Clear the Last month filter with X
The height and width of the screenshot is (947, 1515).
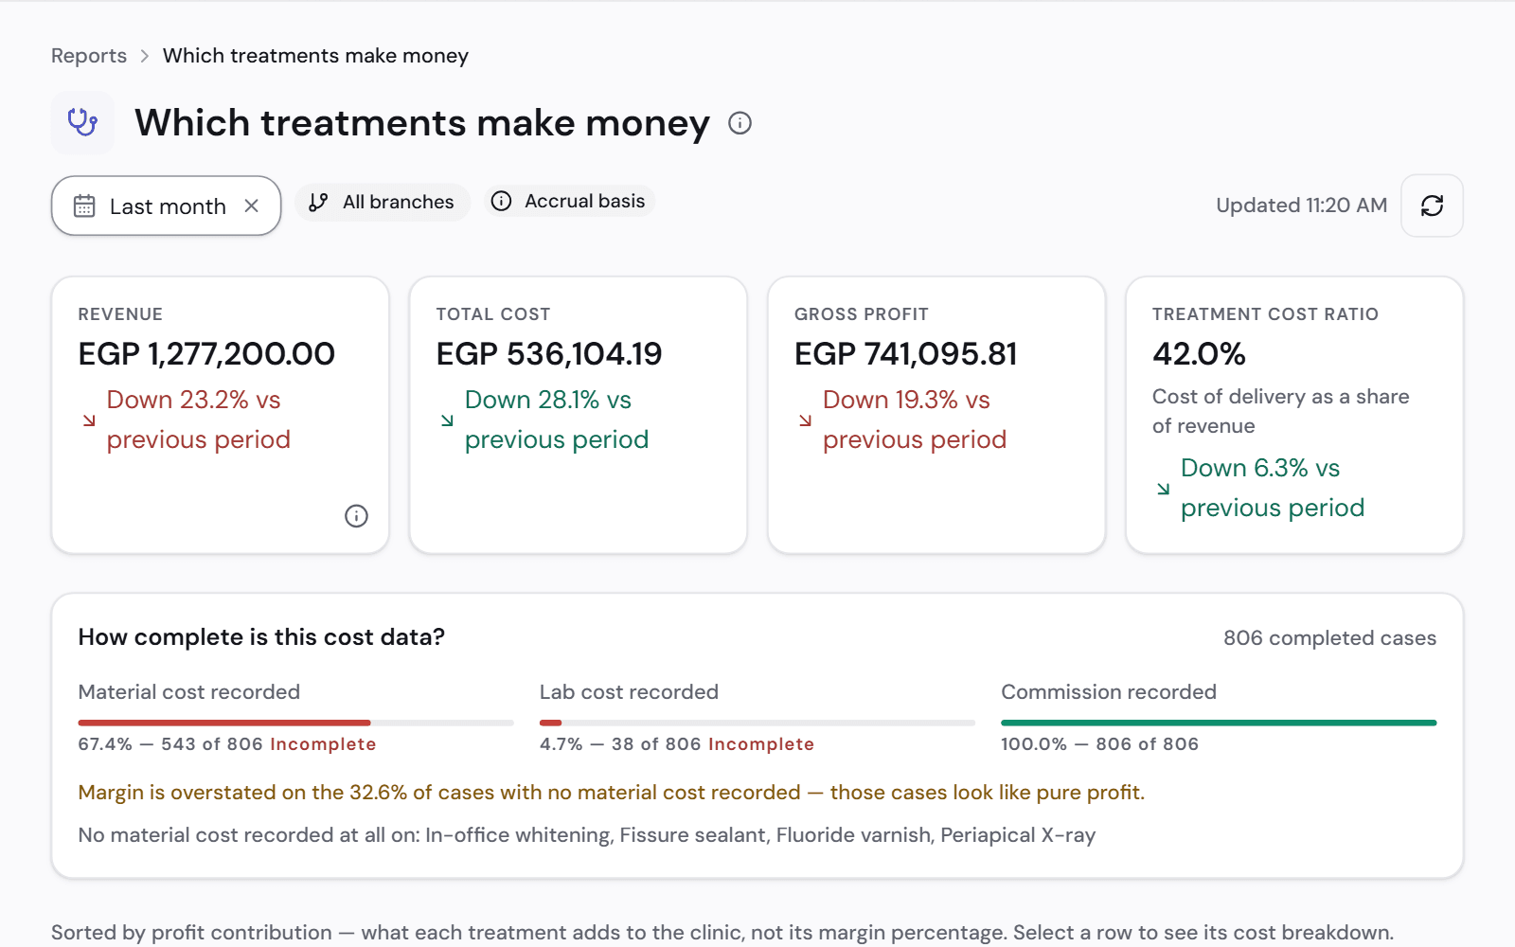252,205
